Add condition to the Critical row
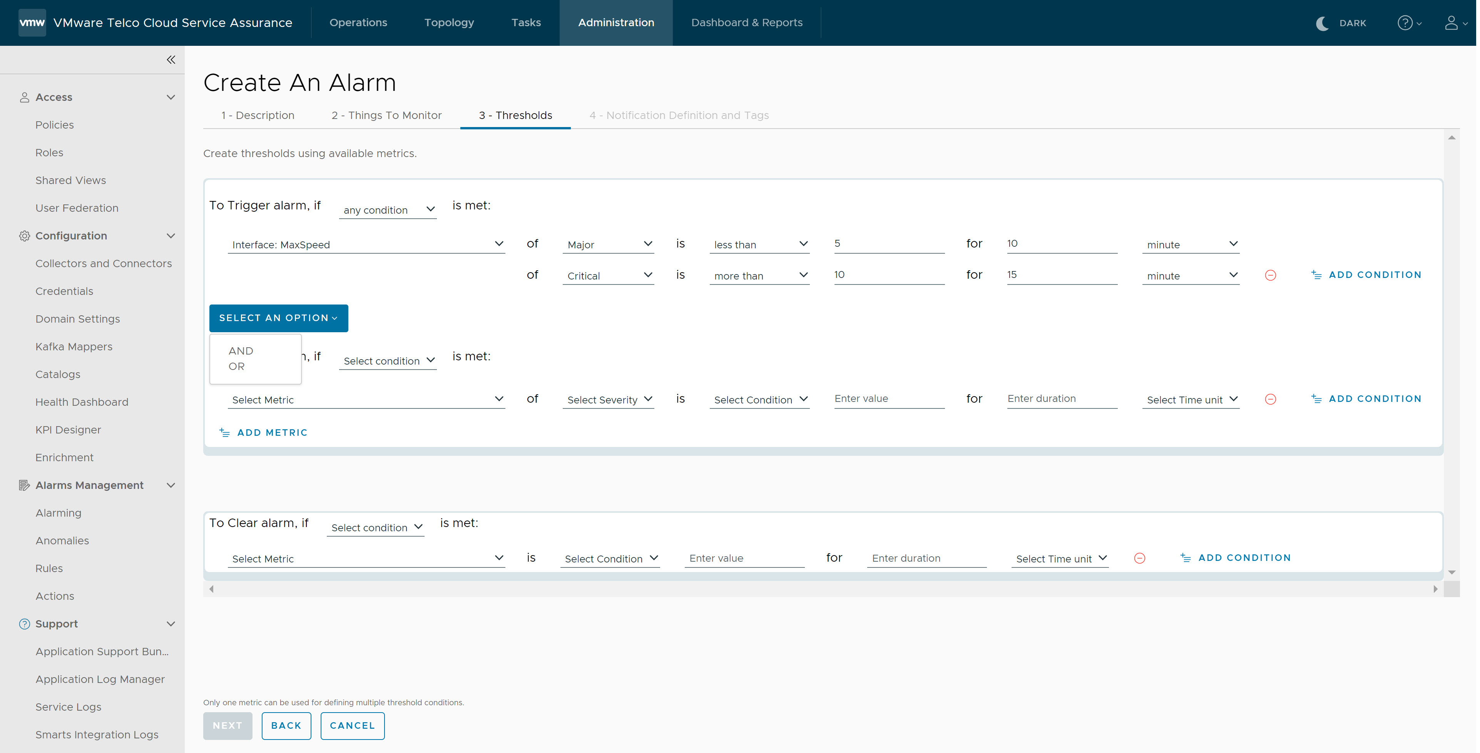Image resolution: width=1480 pixels, height=753 pixels. point(1366,275)
